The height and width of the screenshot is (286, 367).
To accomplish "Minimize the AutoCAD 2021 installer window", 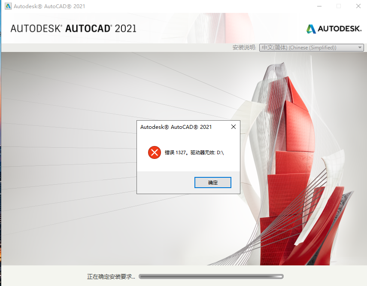I will point(319,6).
